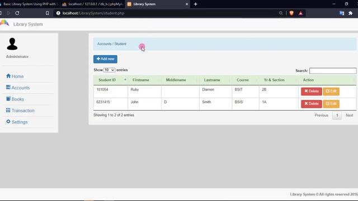358x201 pixels.
Task: Open Home in the sidebar
Action: 15,76
